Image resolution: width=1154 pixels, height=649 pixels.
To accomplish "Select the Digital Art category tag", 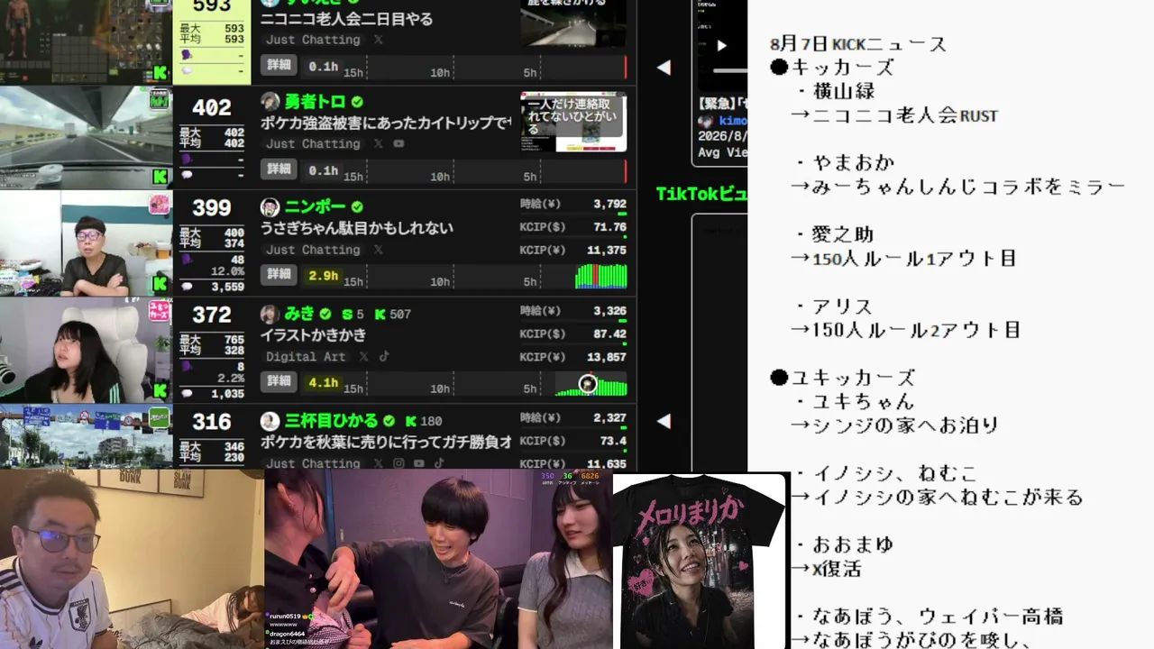I will coord(306,357).
